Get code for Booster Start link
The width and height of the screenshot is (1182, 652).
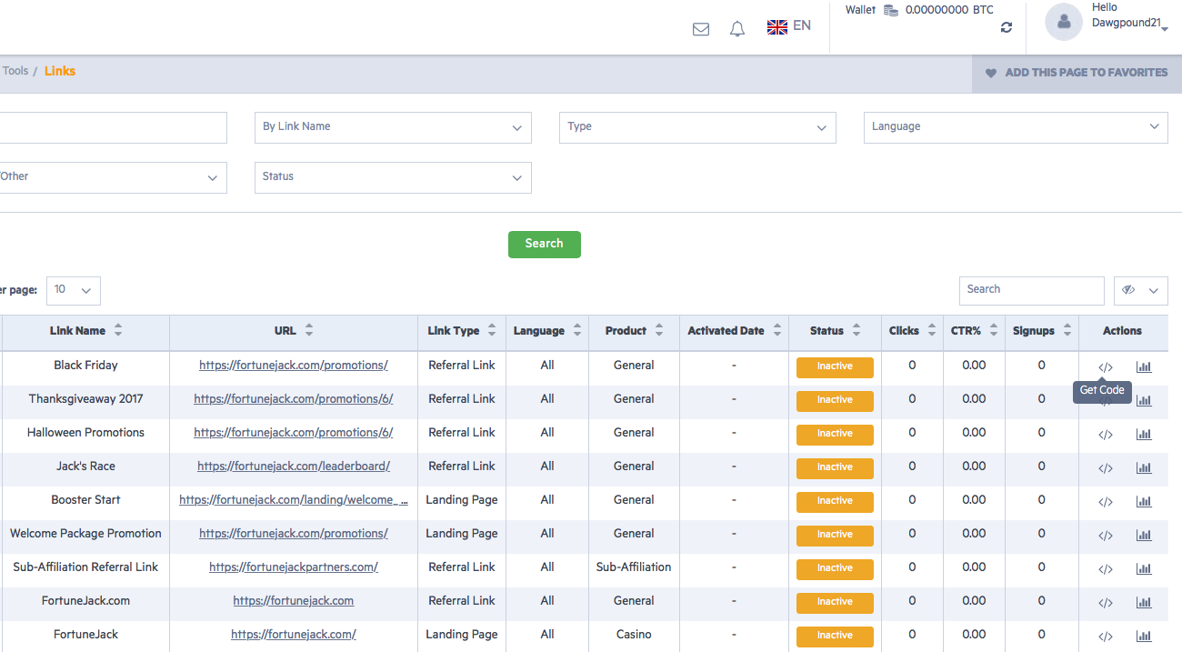(x=1106, y=502)
